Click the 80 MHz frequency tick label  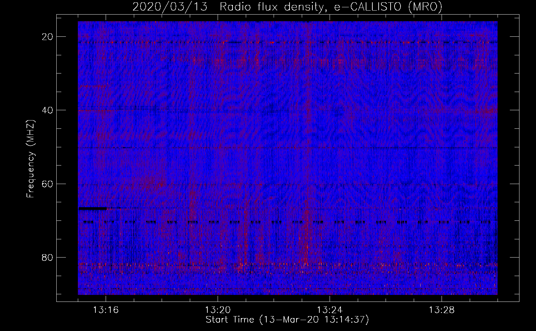[x=48, y=257]
